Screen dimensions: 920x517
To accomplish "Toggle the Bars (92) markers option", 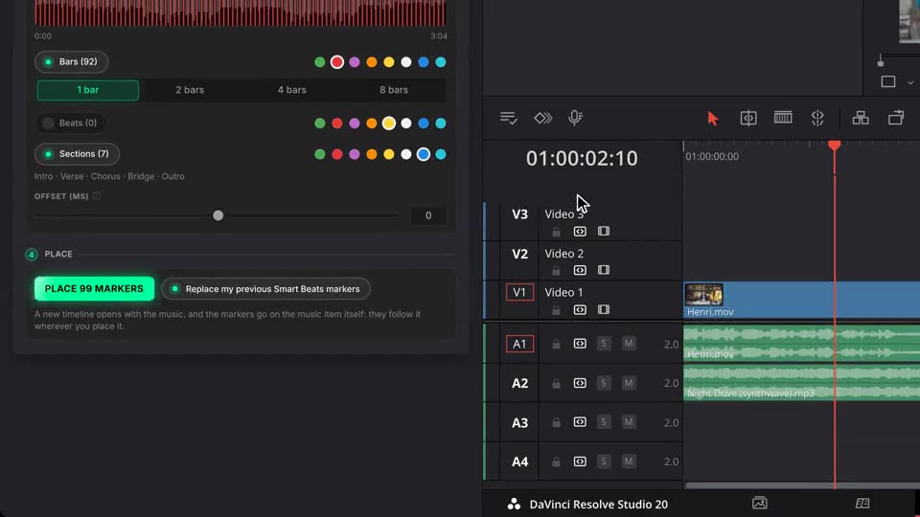I will (71, 61).
